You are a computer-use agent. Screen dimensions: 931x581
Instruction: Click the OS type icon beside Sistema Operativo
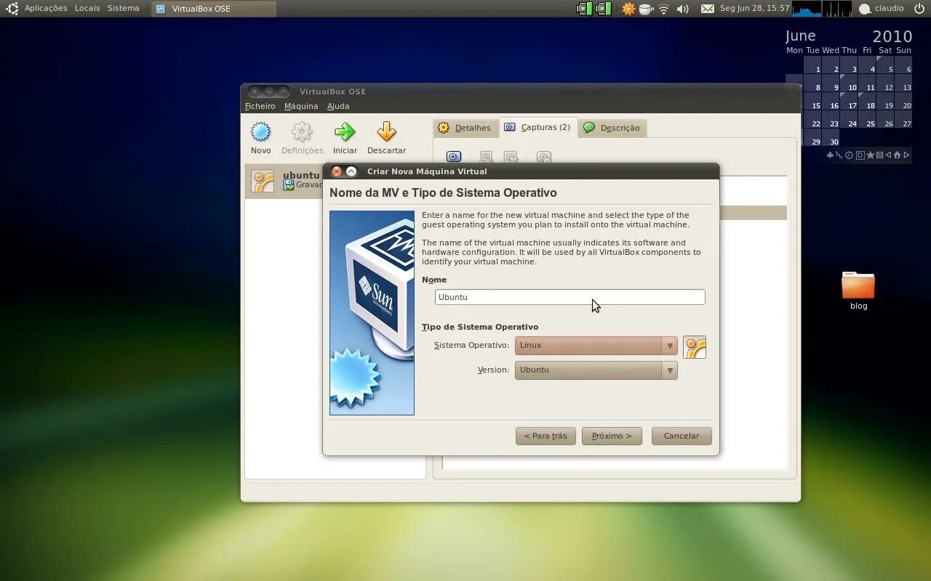pos(695,347)
